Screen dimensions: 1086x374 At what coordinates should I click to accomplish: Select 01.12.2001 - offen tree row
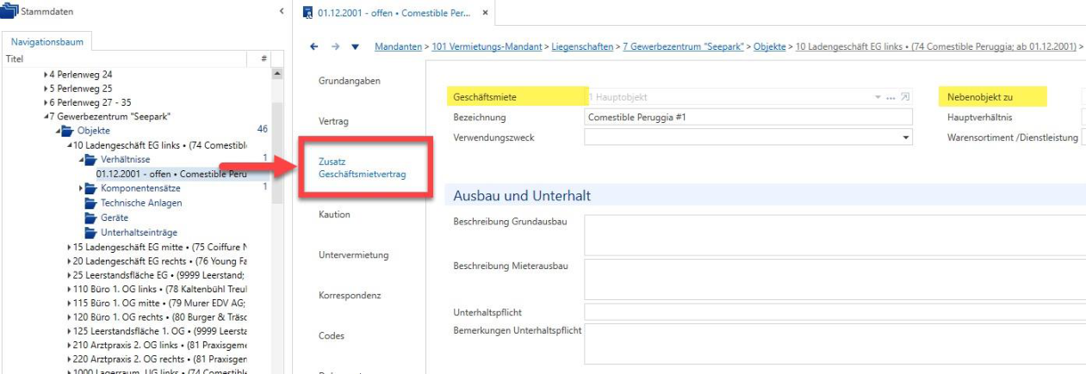pos(171,174)
